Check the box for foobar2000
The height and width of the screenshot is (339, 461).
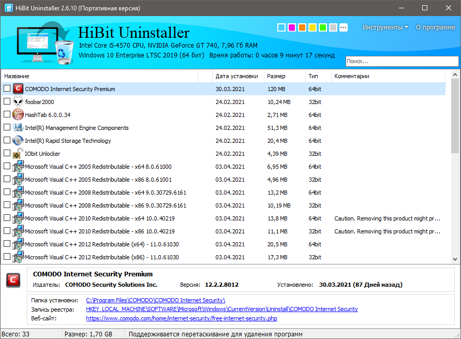coord(7,102)
